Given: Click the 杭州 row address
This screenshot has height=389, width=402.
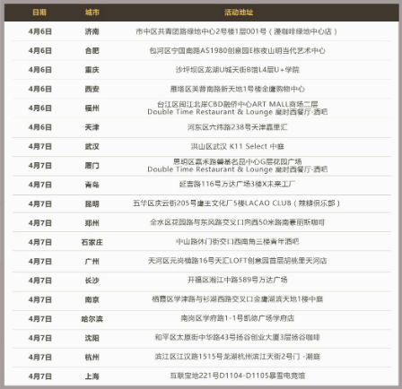Looking at the screenshot, I should tap(238, 357).
